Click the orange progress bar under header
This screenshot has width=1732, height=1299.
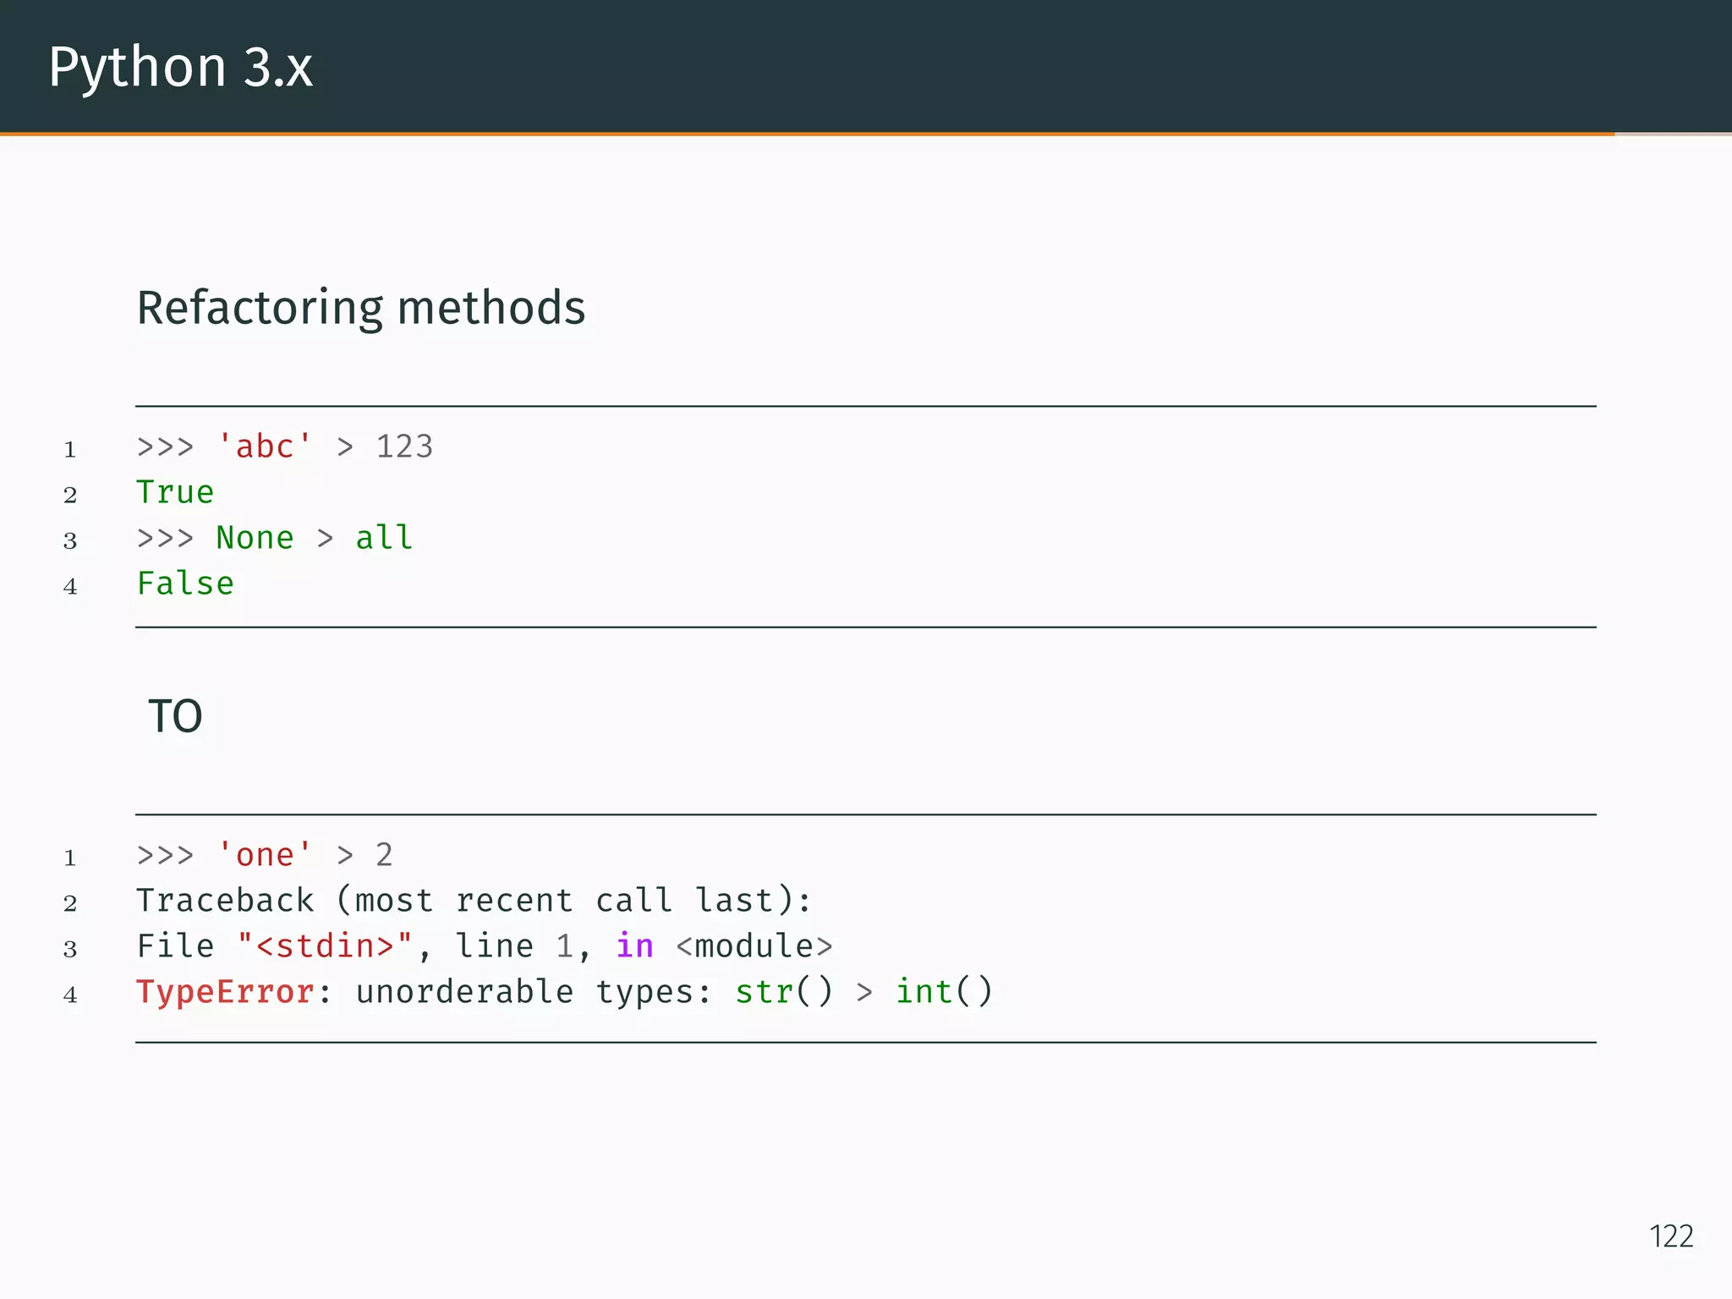click(x=807, y=134)
